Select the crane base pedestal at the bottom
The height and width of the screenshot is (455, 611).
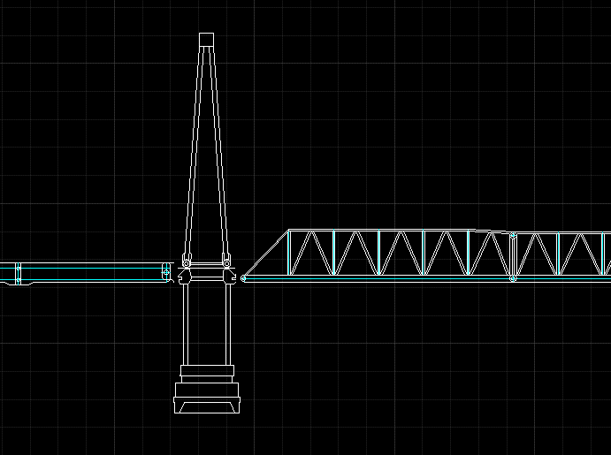[207, 390]
